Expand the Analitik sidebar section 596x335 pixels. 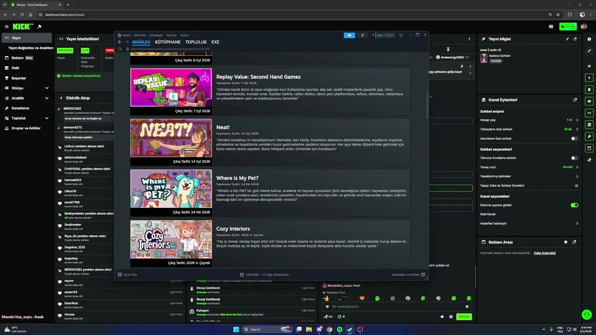pyautogui.click(x=47, y=98)
